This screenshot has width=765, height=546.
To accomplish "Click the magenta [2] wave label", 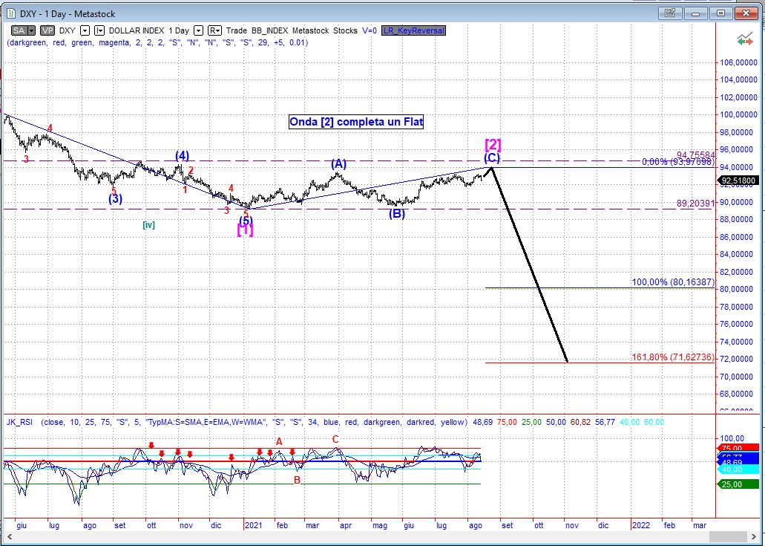I will click(493, 144).
